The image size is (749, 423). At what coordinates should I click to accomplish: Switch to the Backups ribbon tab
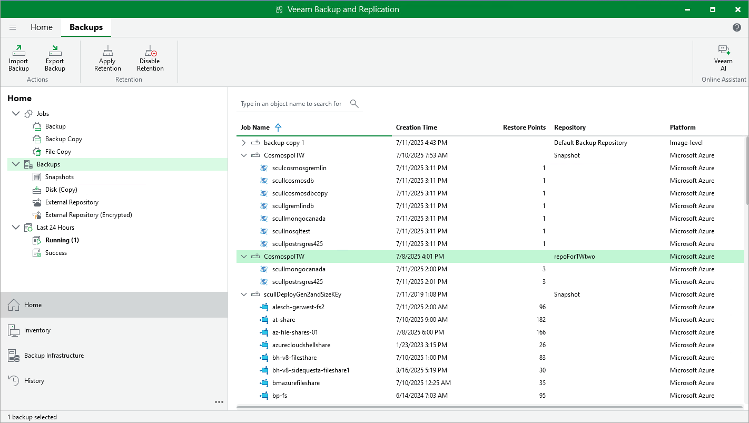[x=86, y=27]
